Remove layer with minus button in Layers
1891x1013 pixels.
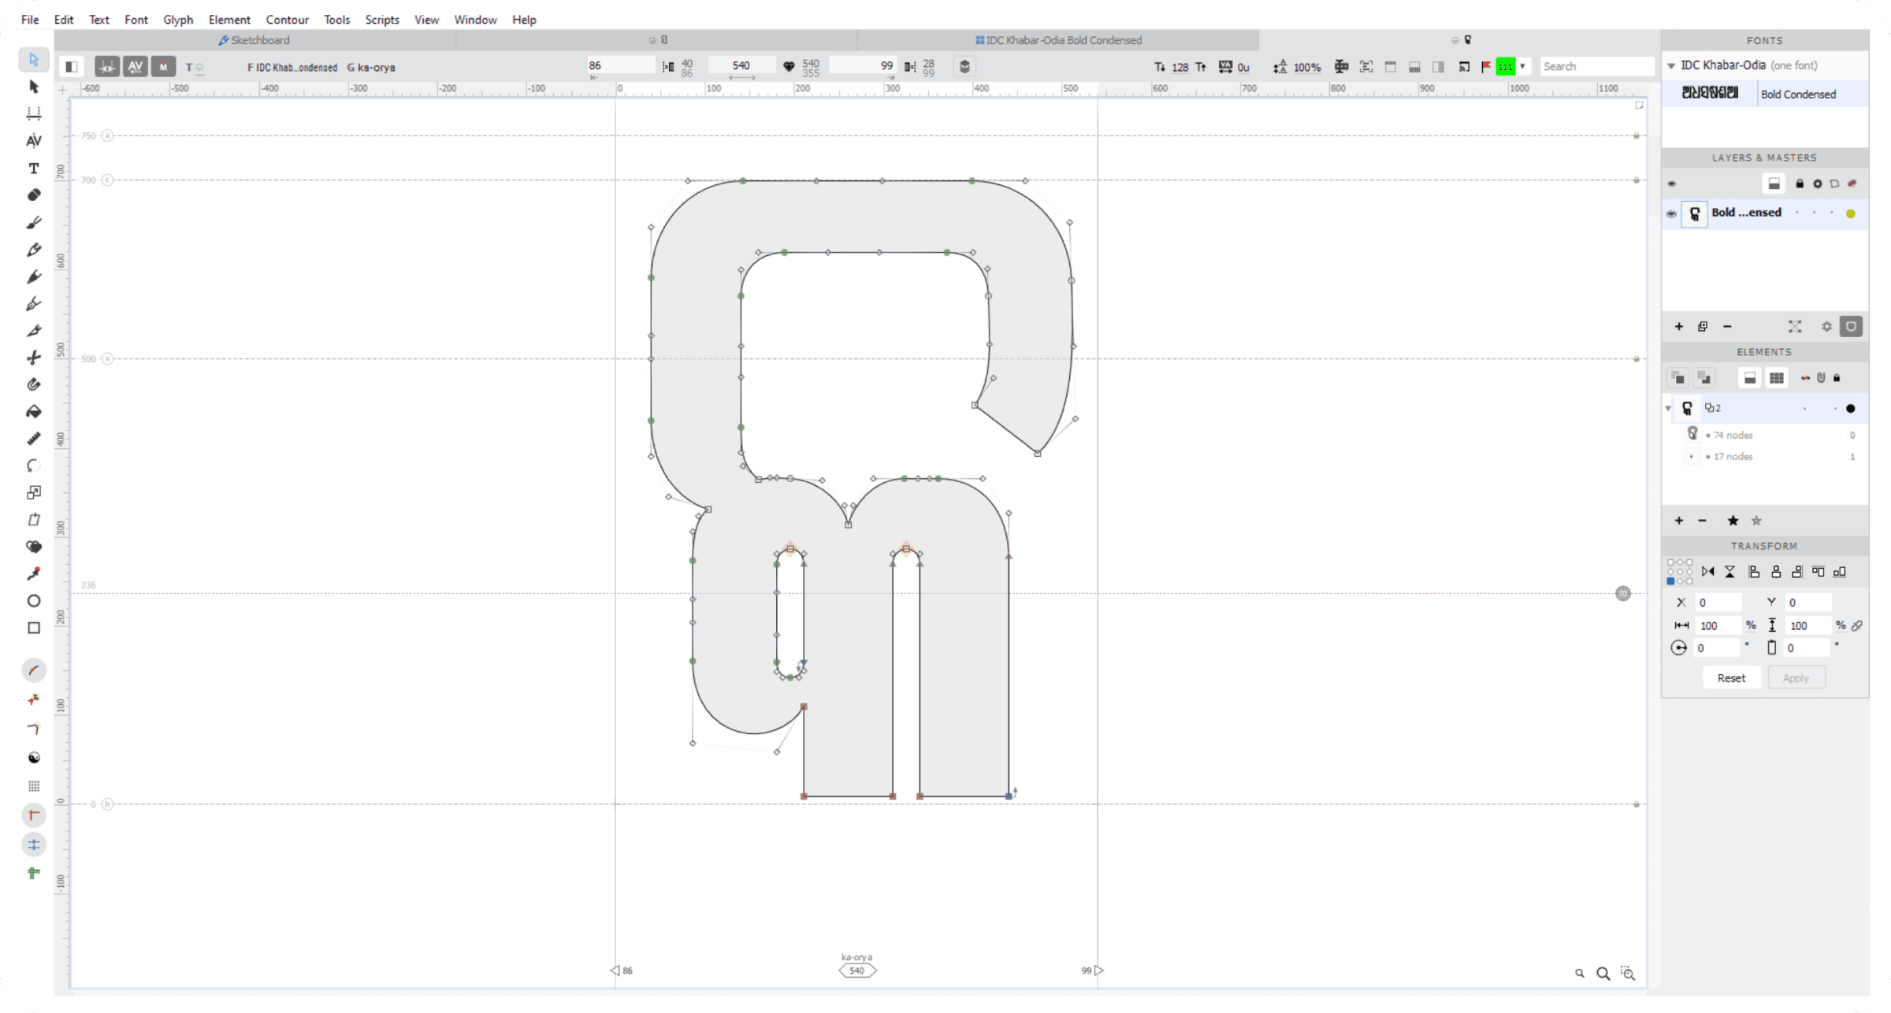[x=1727, y=327]
